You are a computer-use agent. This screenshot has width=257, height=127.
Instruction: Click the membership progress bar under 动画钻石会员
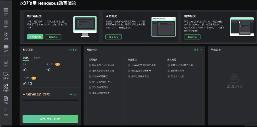(x=50, y=100)
